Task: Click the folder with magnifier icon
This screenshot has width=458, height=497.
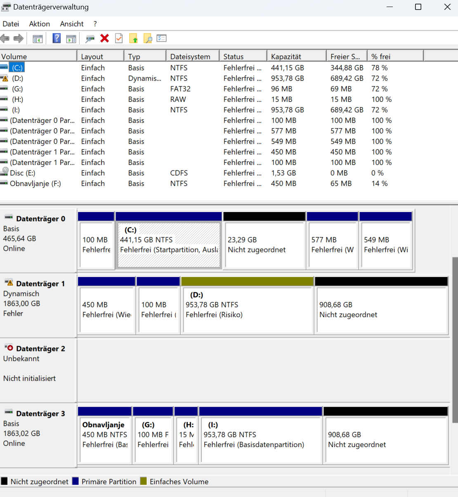Action: click(147, 38)
